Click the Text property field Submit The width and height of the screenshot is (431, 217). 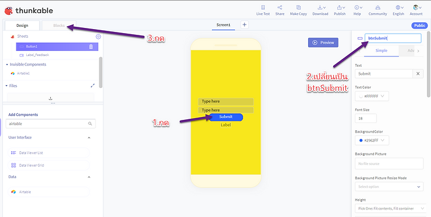(x=384, y=74)
